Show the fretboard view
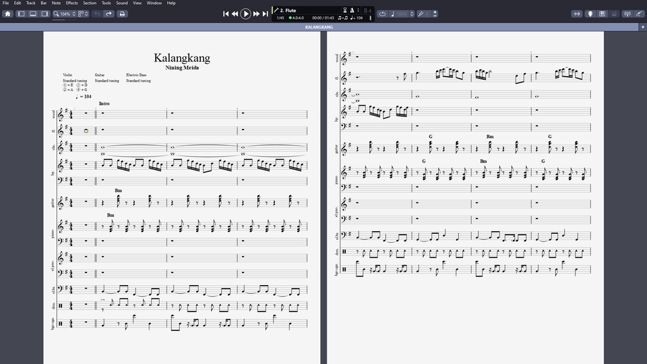Screen dimensions: 647x364 [x=590, y=13]
